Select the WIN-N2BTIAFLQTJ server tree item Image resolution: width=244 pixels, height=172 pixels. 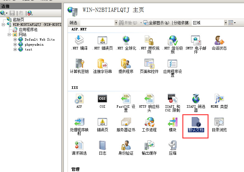click(37, 25)
